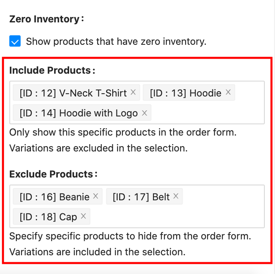275x274 pixels.
Task: Remove Hoodie with Logo from include list
Action: [x=144, y=113]
